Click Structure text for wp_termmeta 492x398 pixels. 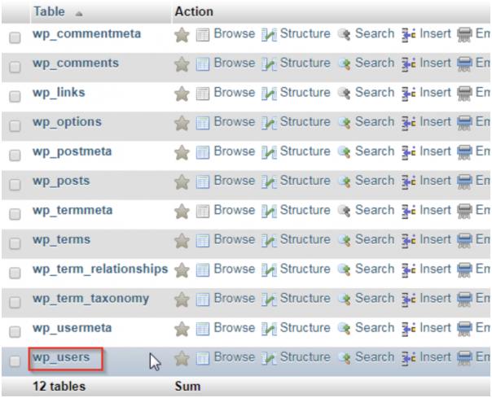click(305, 210)
